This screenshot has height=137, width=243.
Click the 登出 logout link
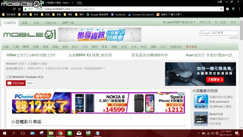(x=233, y=22)
